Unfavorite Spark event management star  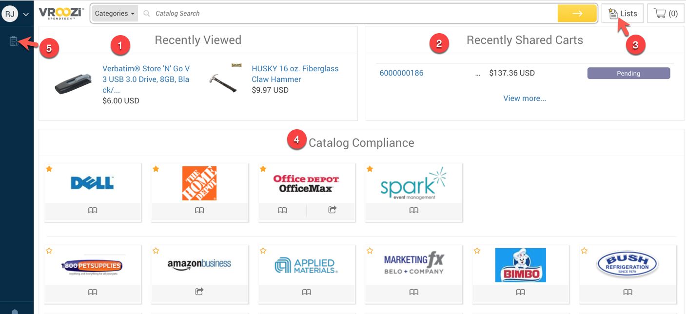[370, 169]
